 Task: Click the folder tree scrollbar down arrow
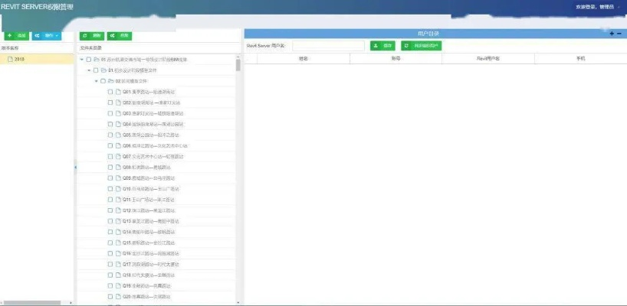[x=238, y=303]
